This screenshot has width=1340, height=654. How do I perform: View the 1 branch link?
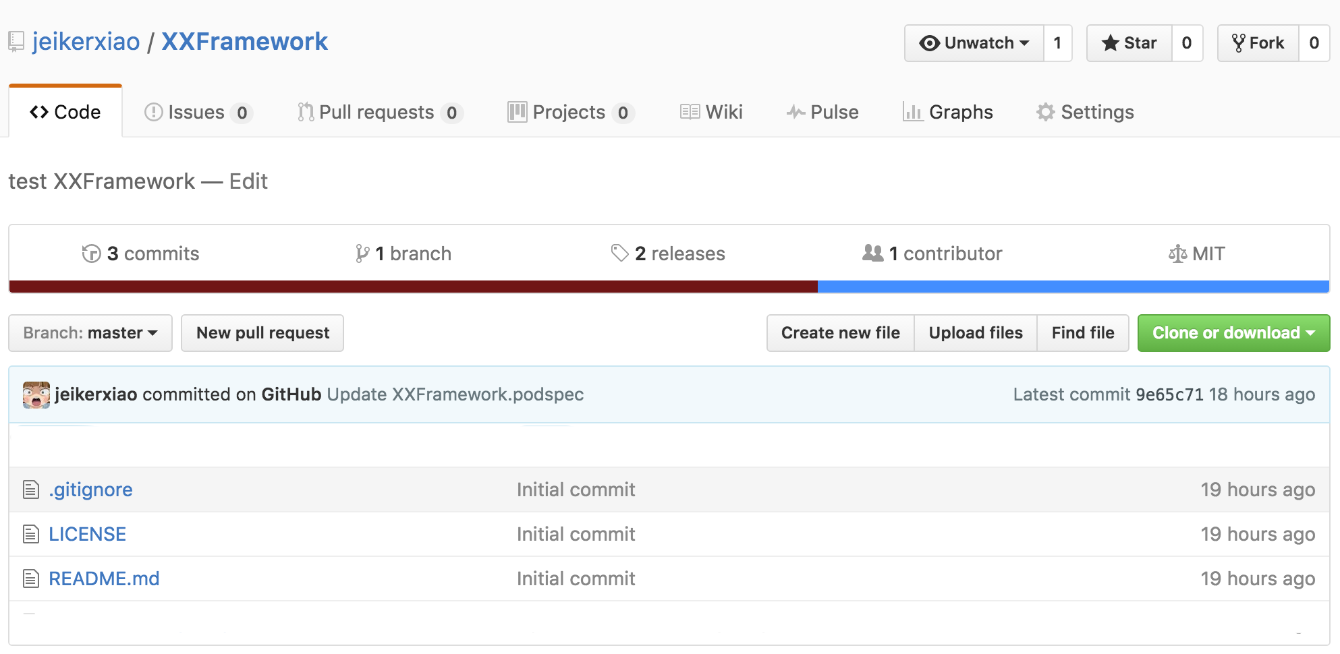coord(403,254)
